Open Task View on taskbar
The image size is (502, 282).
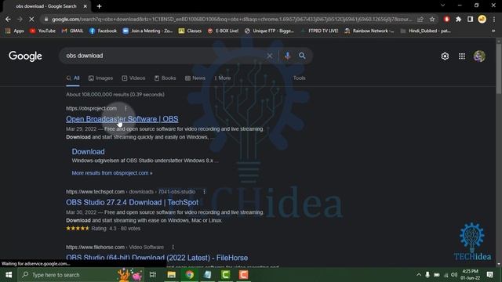coord(153,275)
